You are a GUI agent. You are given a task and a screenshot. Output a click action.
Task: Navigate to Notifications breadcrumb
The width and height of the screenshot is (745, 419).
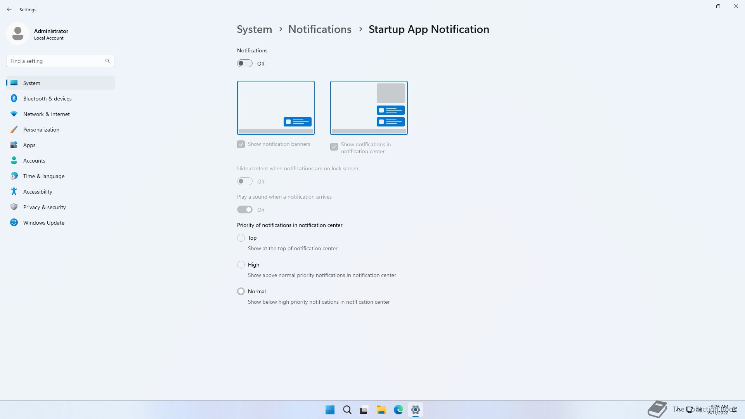320,29
